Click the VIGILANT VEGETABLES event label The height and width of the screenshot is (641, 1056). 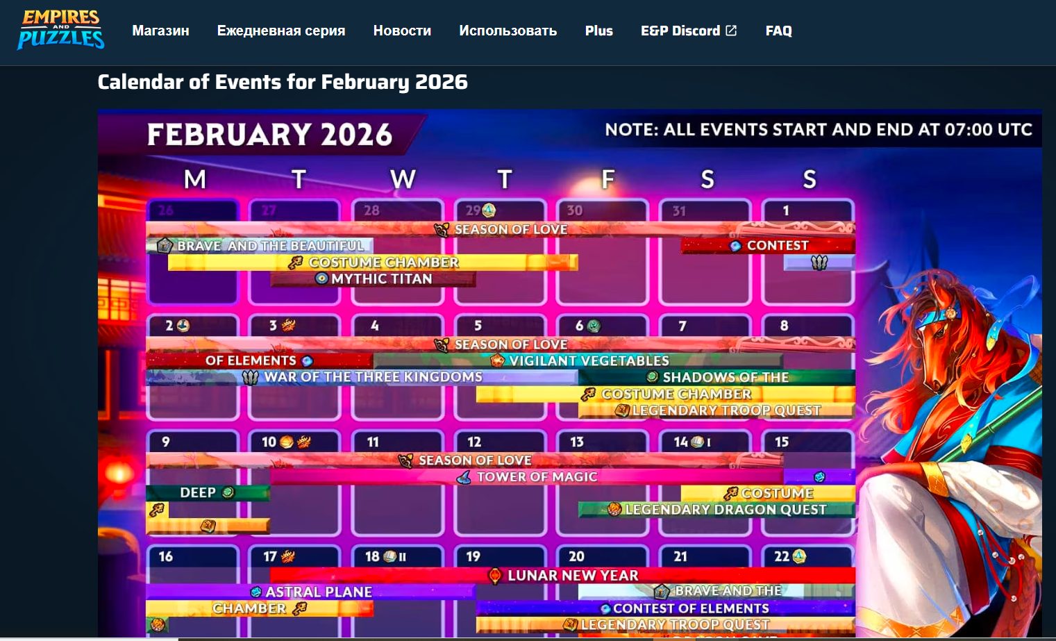589,360
